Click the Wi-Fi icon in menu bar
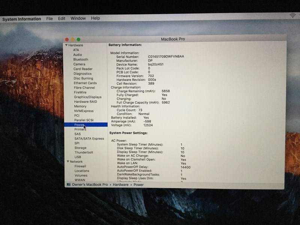This screenshot has height=225, width=300. pyautogui.click(x=292, y=16)
